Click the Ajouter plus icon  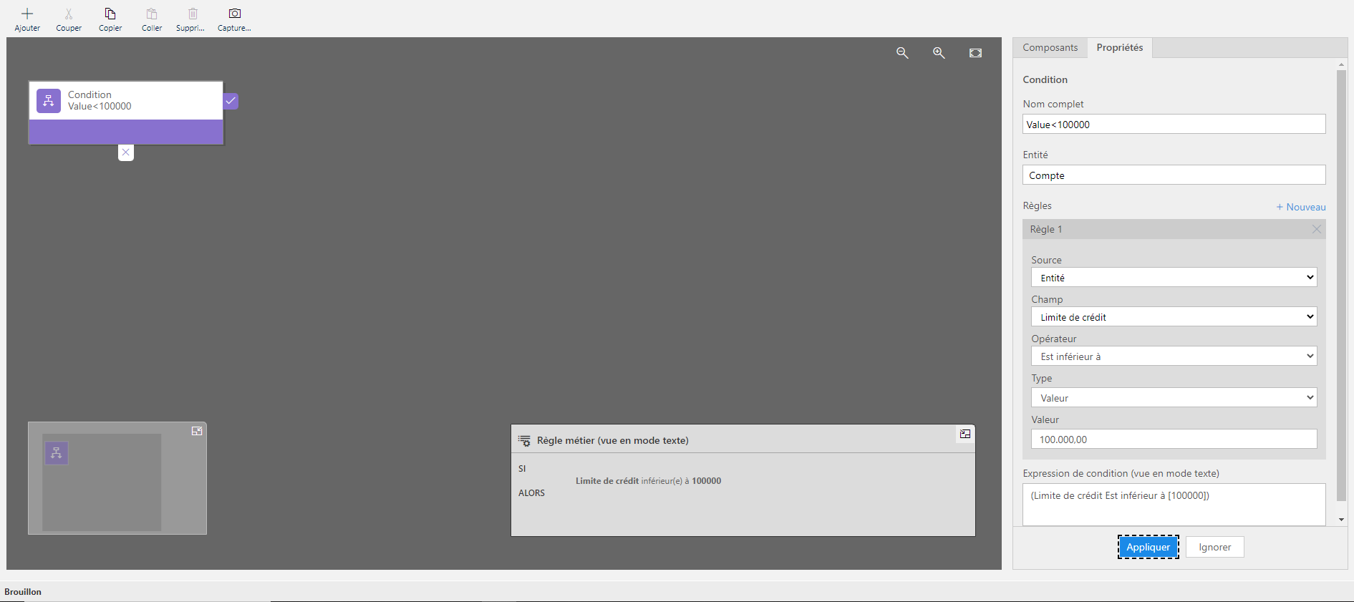point(27,14)
